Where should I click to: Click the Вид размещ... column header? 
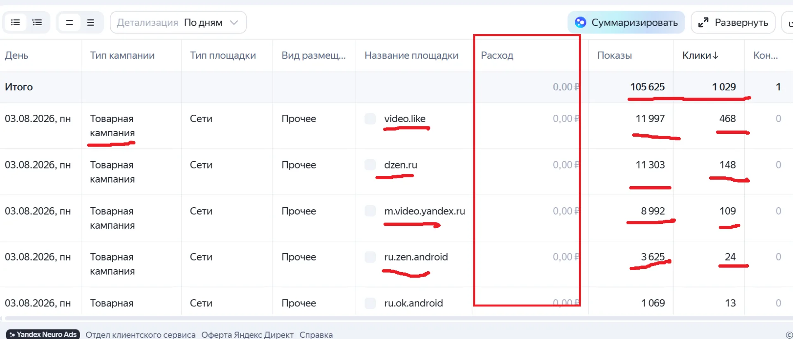[x=313, y=55]
